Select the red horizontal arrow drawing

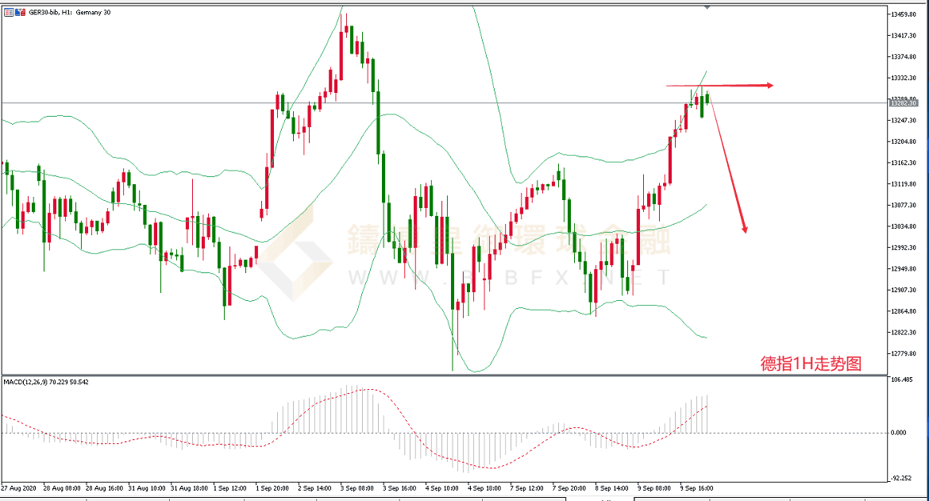(719, 85)
